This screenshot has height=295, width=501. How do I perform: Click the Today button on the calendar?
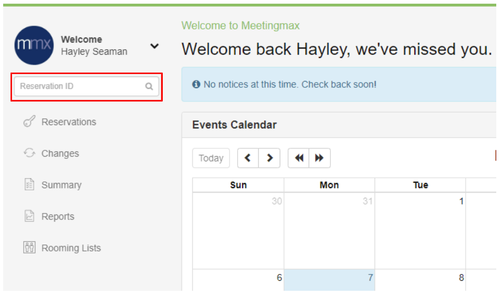click(211, 158)
